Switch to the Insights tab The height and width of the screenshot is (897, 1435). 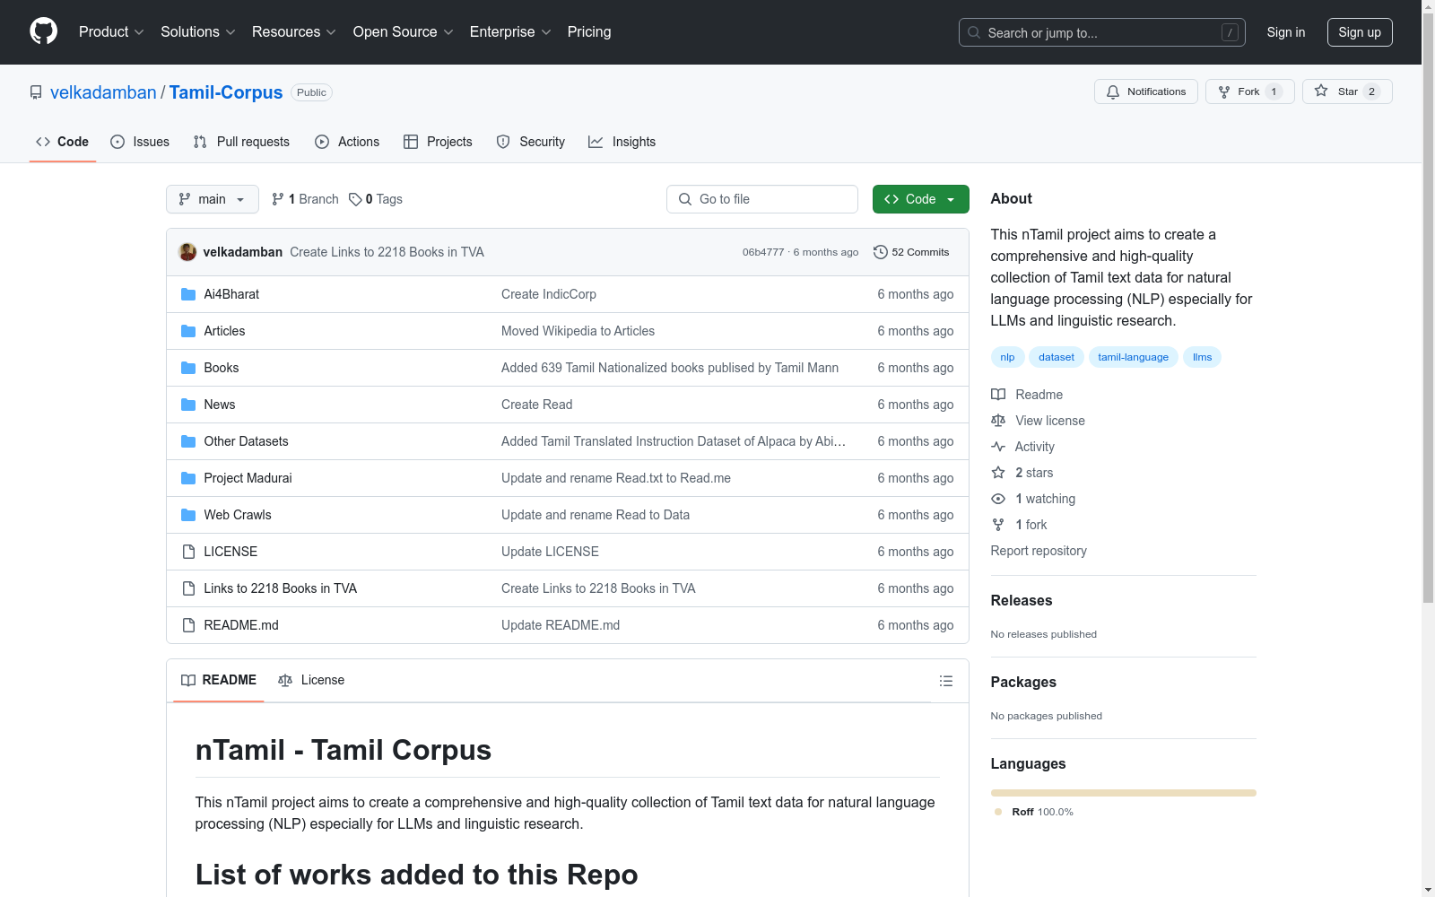[x=622, y=142]
